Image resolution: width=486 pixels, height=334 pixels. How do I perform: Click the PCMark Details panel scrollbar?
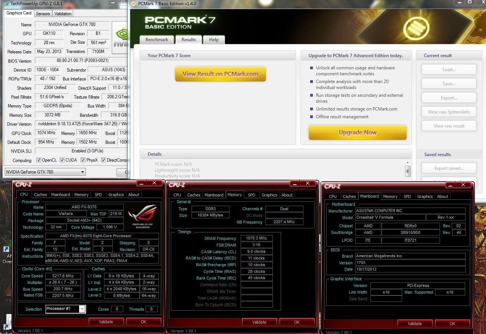[x=408, y=171]
